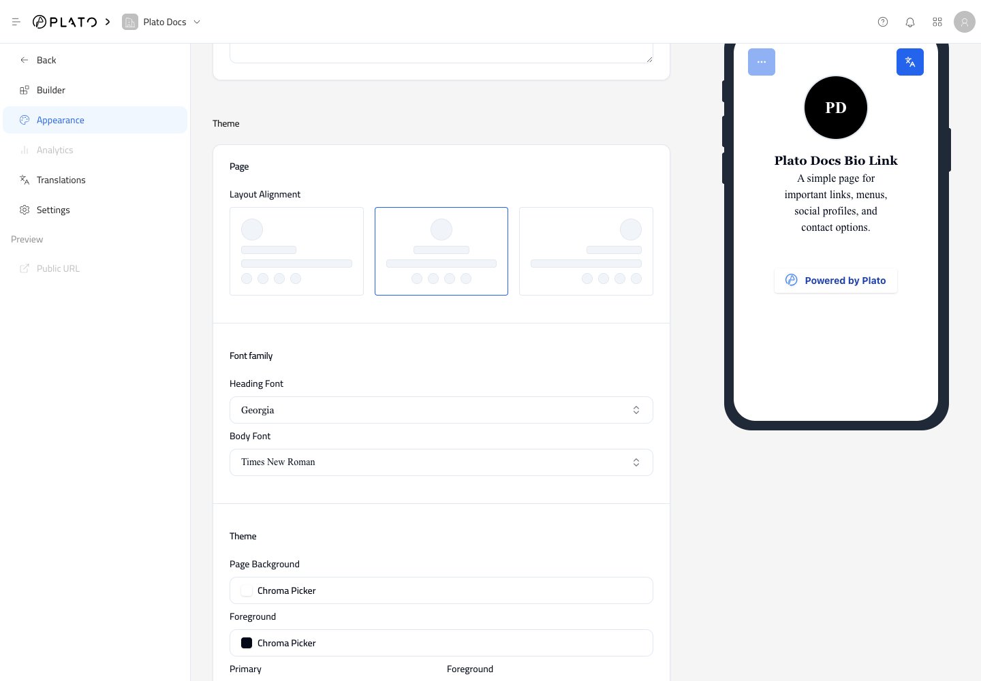The image size is (981, 681).
Task: Click the Public URL external link icon
Action: click(x=25, y=268)
